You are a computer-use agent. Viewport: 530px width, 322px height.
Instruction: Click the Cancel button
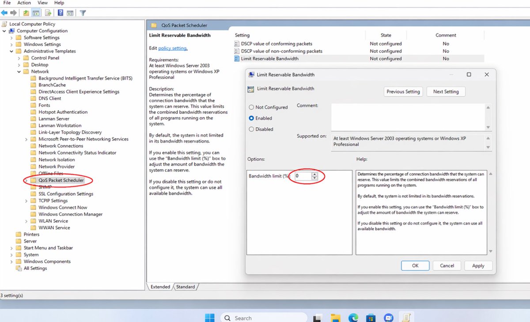(x=447, y=265)
